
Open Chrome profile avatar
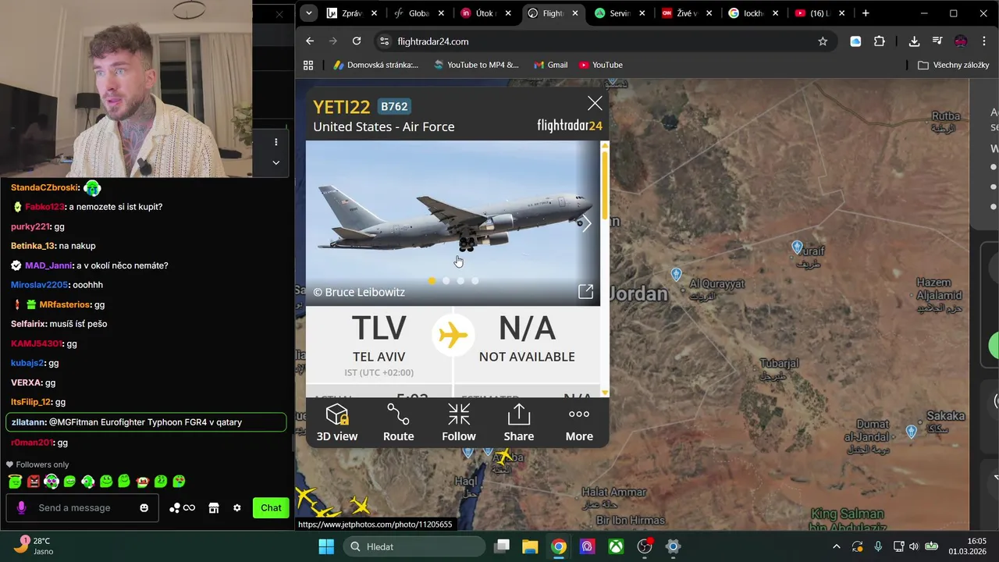pyautogui.click(x=961, y=41)
